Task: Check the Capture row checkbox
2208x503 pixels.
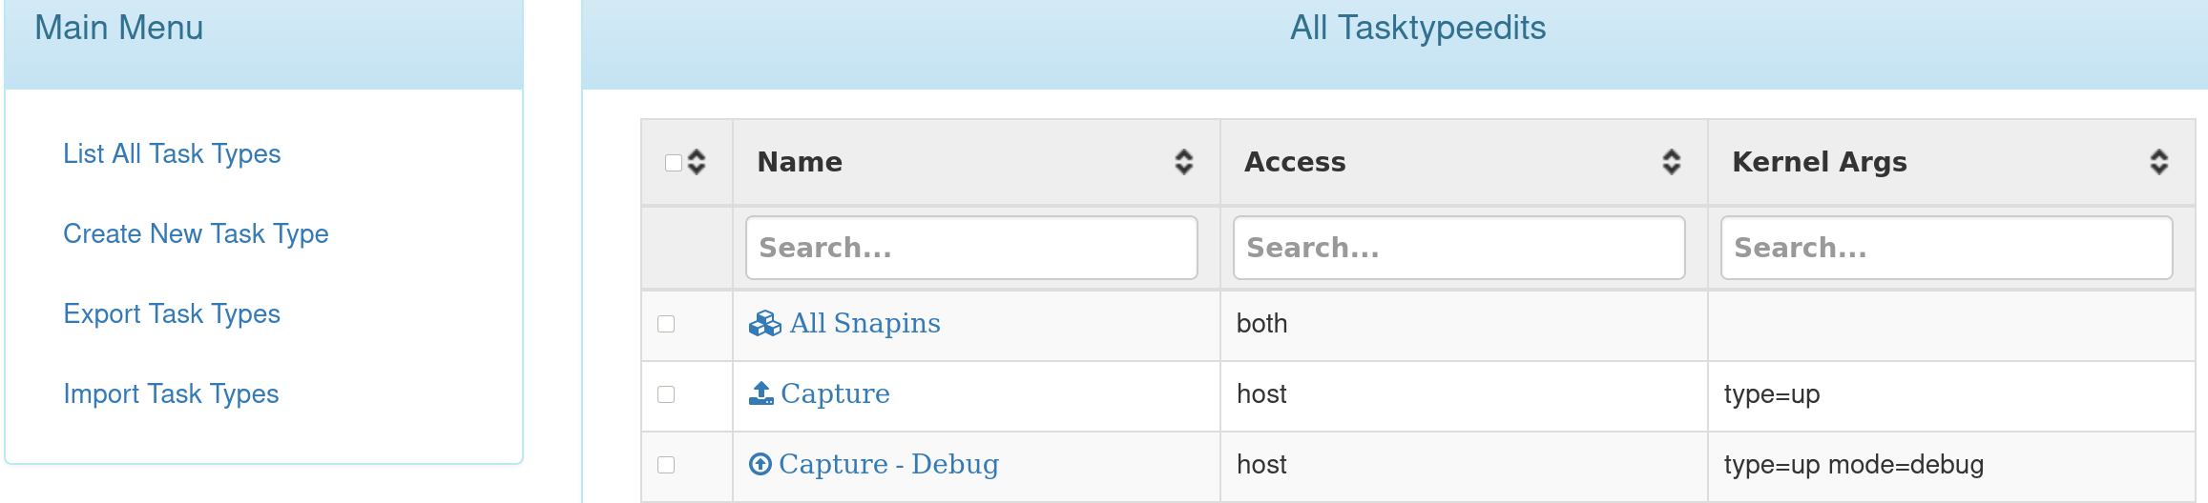Action: point(666,394)
